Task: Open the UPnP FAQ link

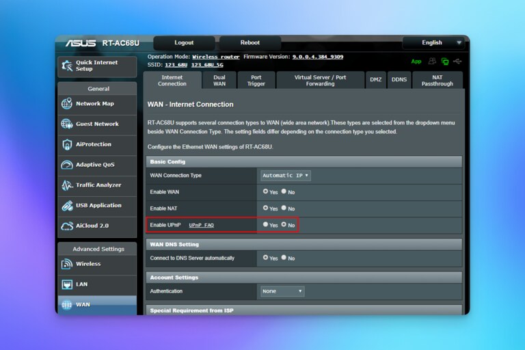Action: click(x=201, y=225)
